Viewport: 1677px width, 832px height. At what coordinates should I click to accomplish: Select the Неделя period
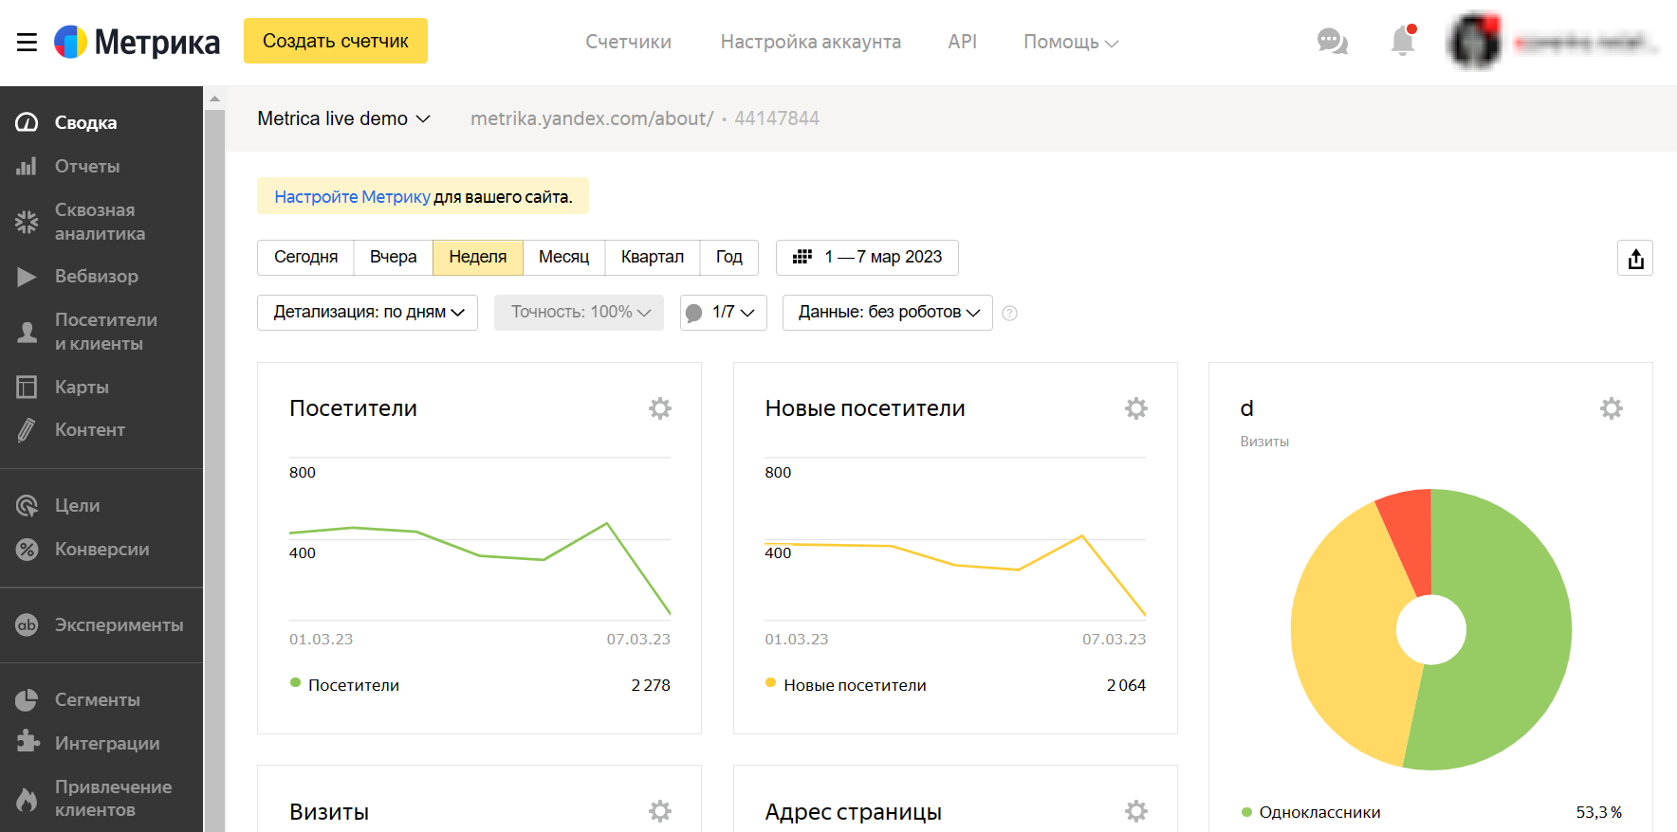tap(478, 257)
